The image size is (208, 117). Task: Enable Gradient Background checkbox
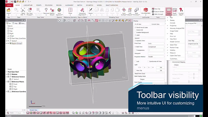point(135,32)
